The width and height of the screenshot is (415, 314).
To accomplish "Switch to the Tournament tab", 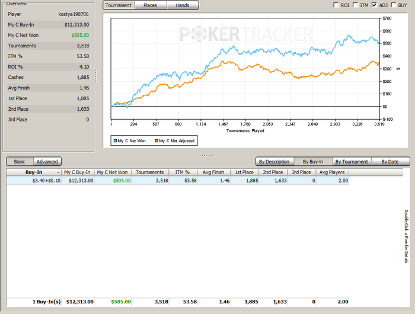I will (119, 5).
